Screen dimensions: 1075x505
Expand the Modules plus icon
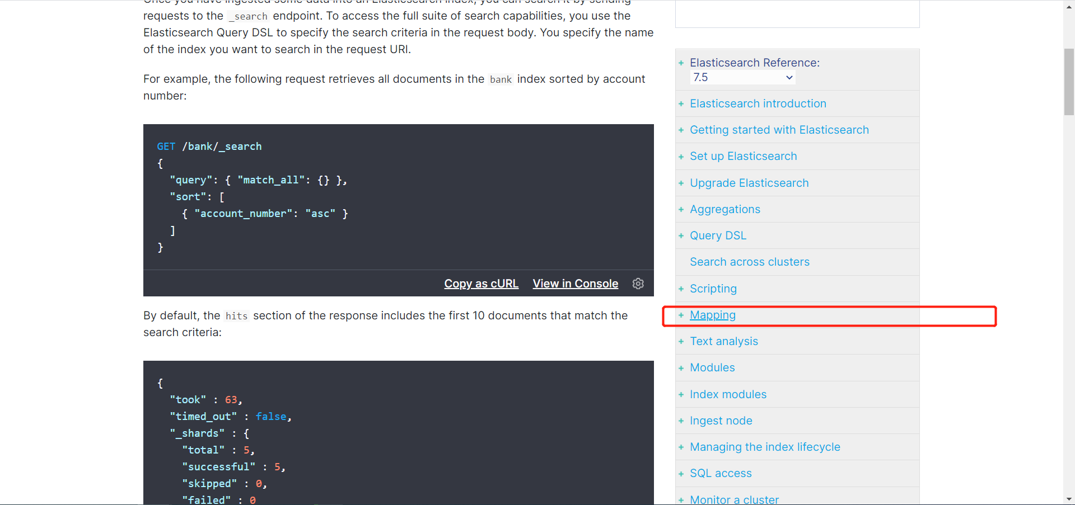(681, 367)
